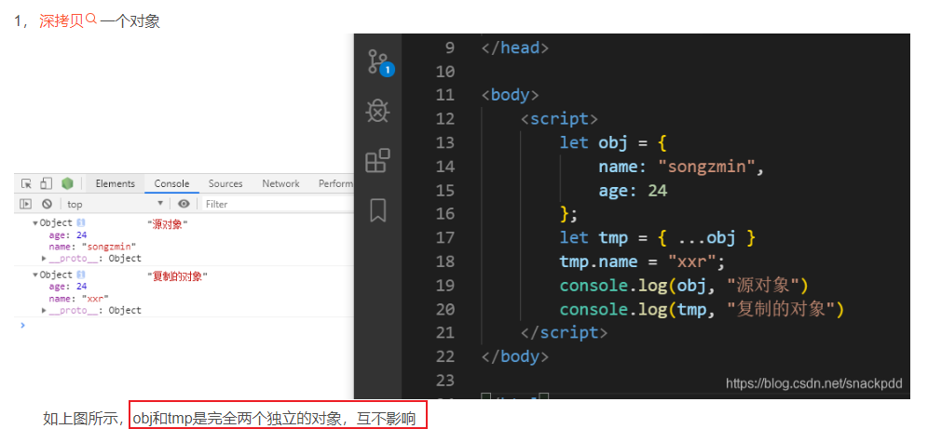Open the Run and Debug bug icon
928x429 pixels.
(377, 111)
